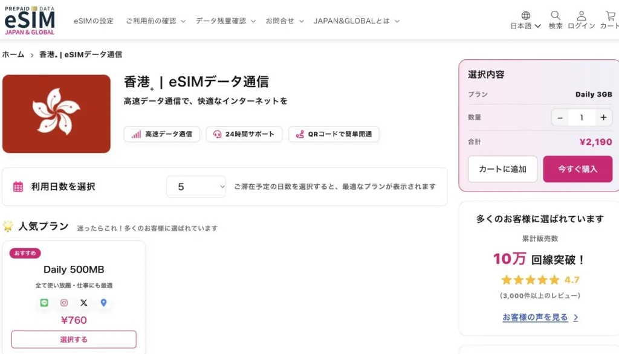This screenshot has height=354, width=619.
Task: Click the Instagram icon on plan card
Action: pos(64,303)
